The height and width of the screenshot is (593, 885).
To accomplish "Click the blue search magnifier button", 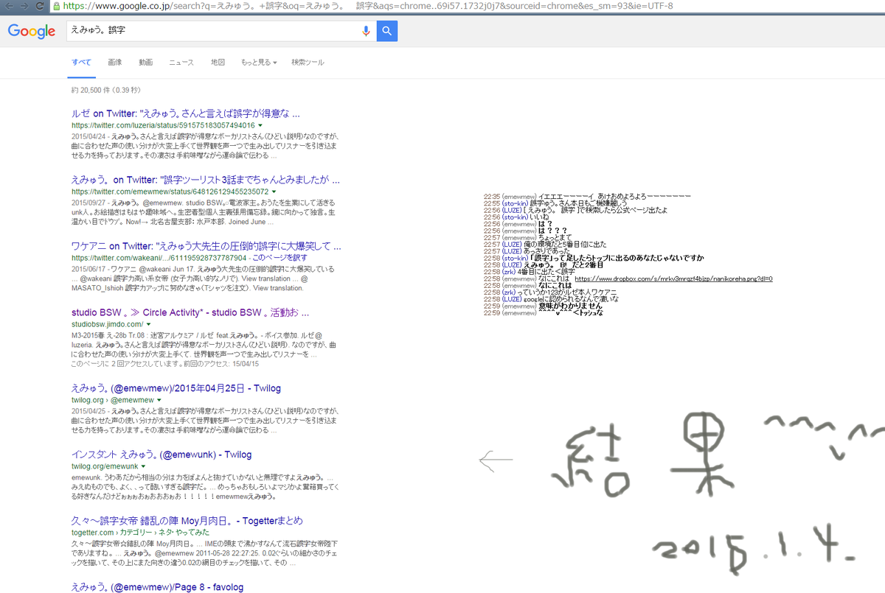I will point(387,31).
